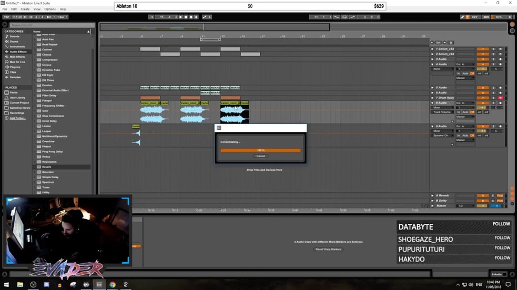The height and width of the screenshot is (290, 517).
Task: Select the Reverb effect in browser
Action: [46, 167]
